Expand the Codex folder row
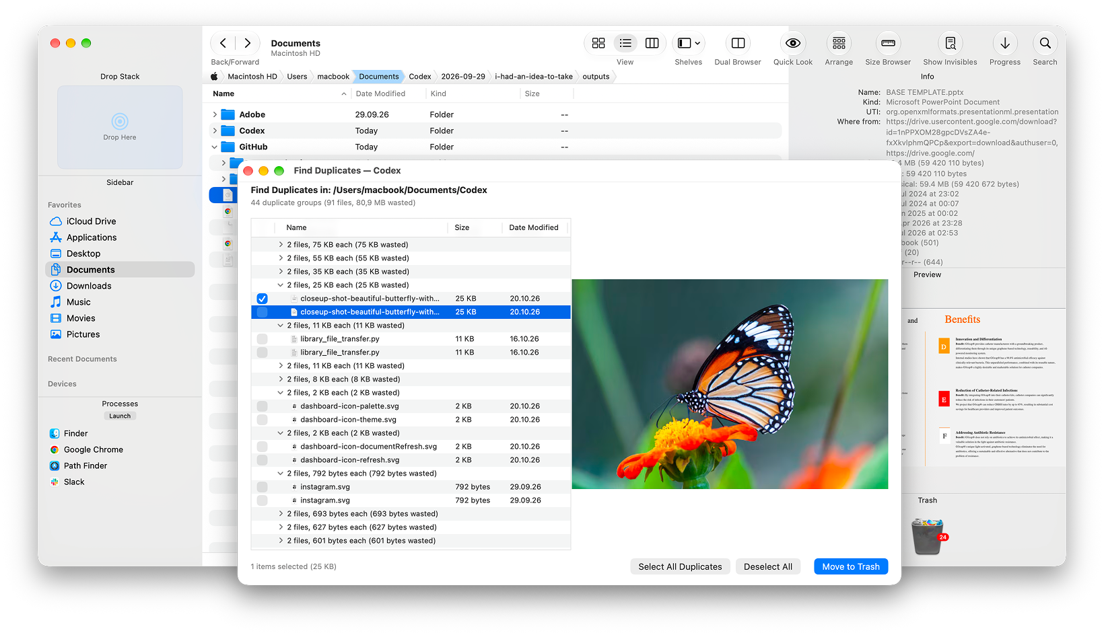This screenshot has height=635, width=1104. (x=215, y=131)
